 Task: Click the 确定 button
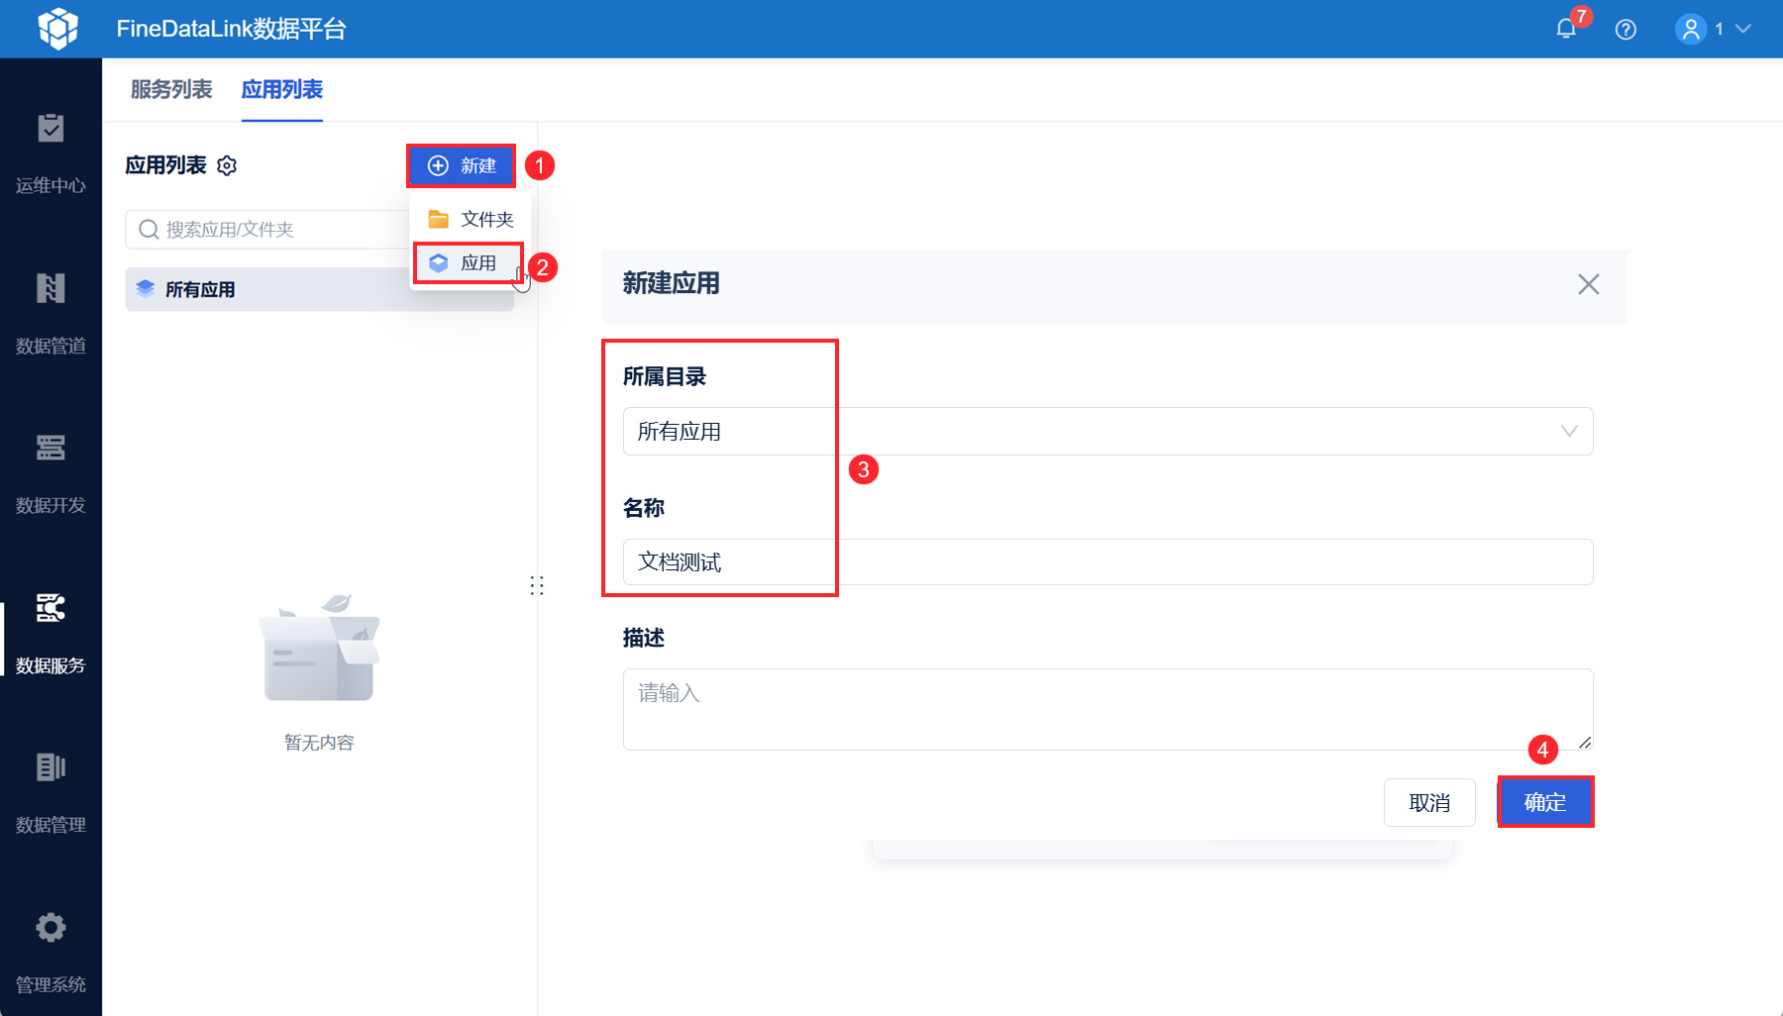click(x=1545, y=802)
